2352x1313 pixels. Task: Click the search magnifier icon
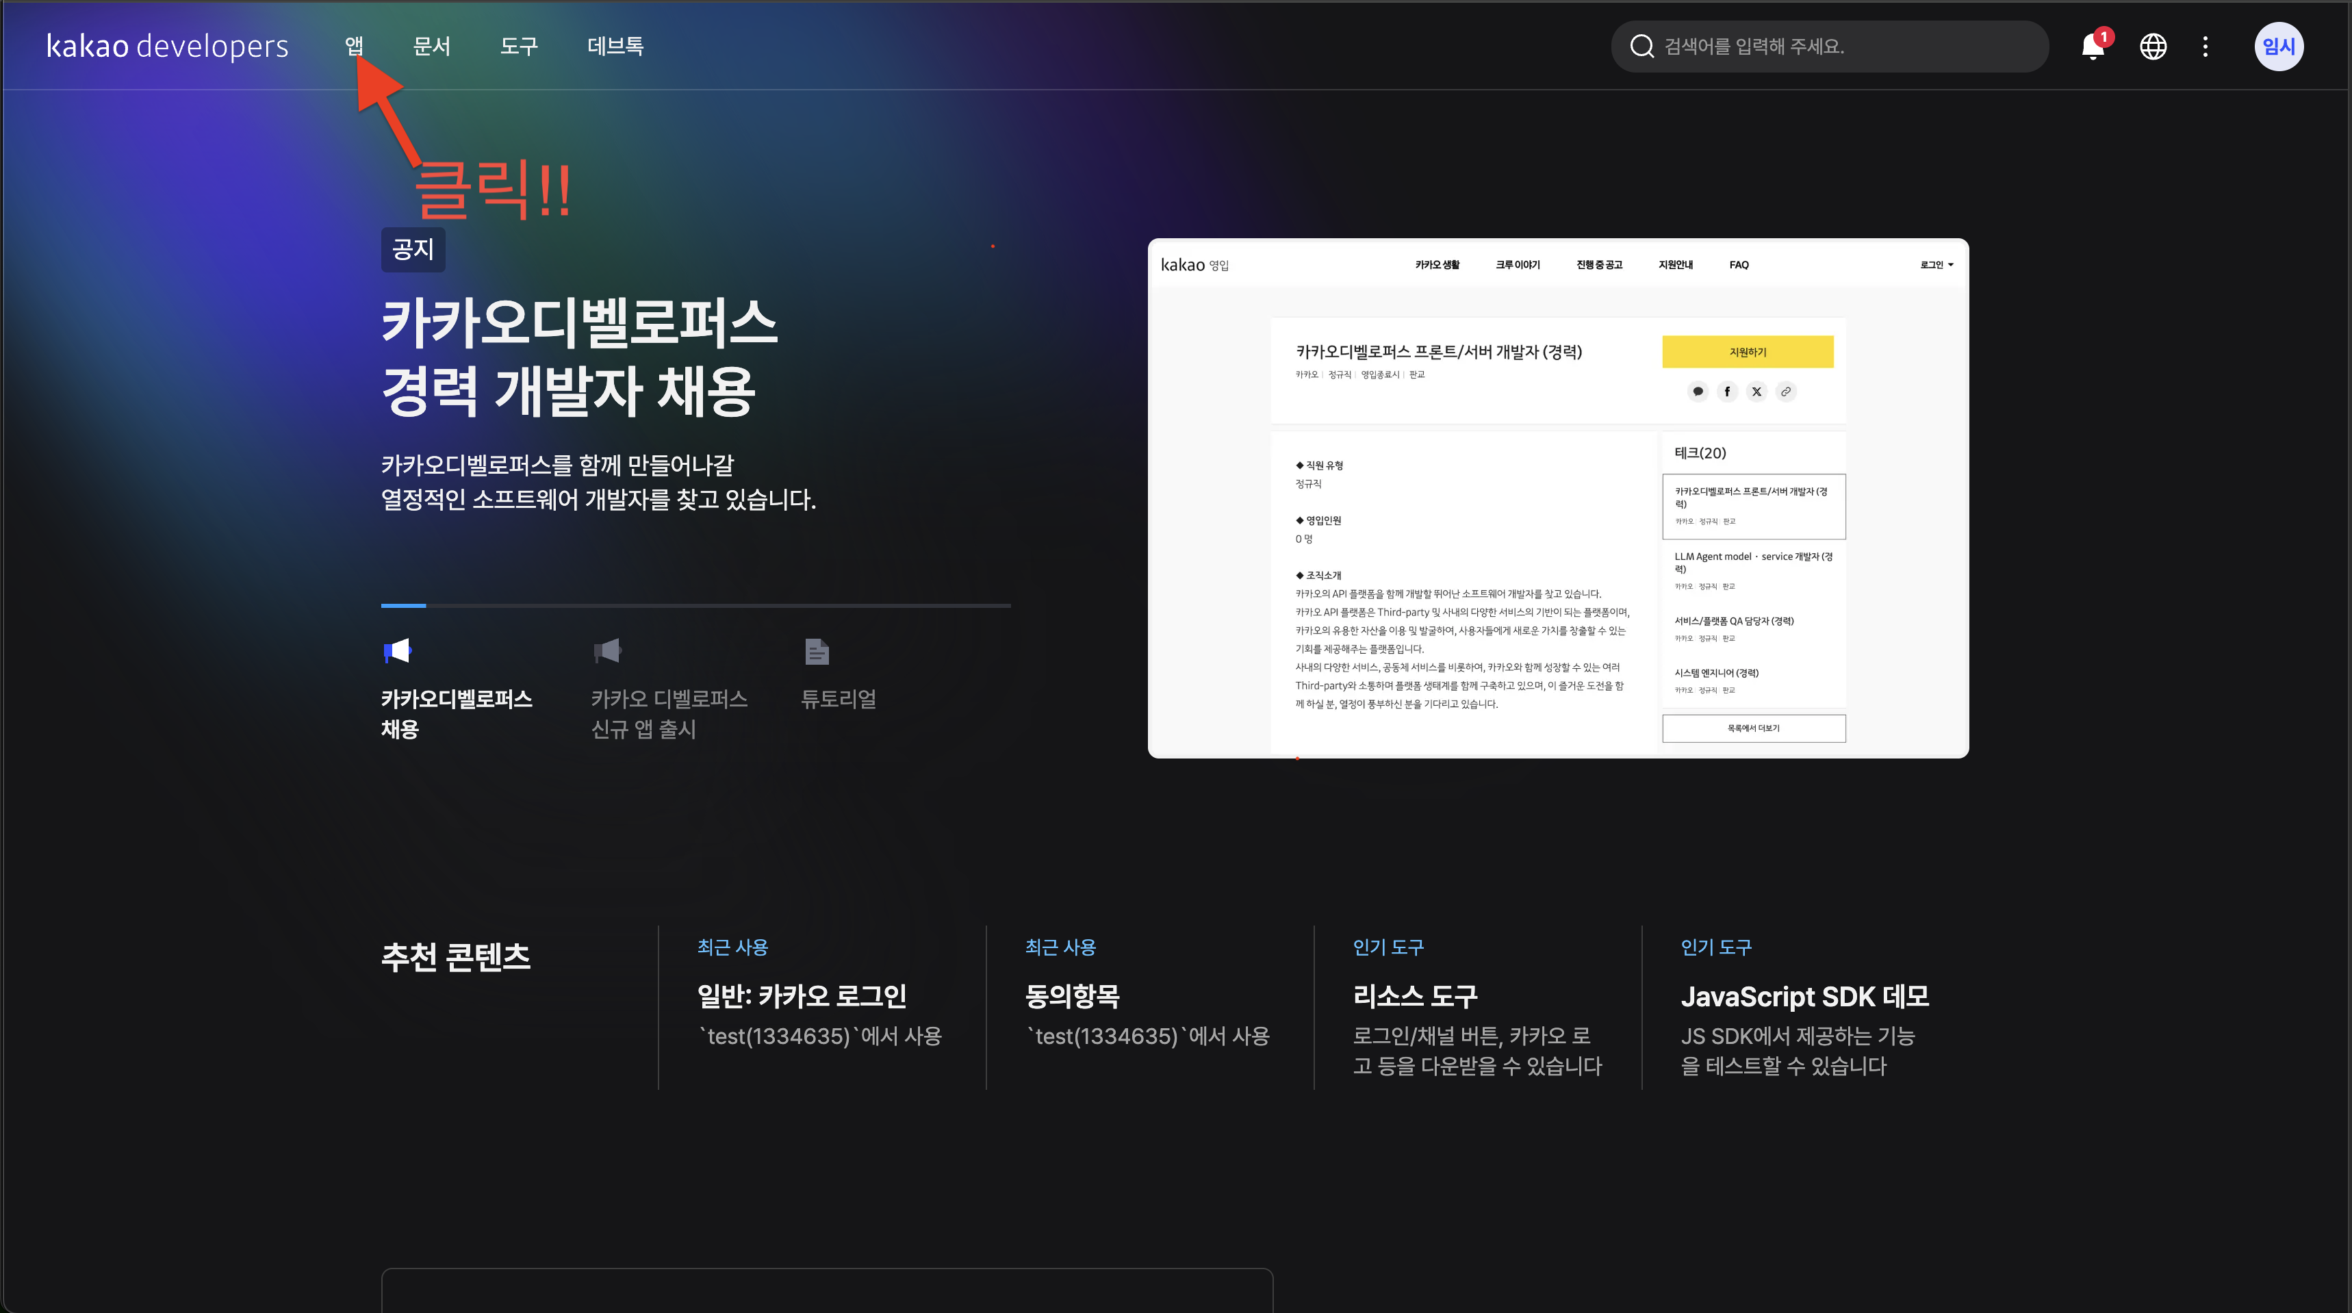[1641, 47]
